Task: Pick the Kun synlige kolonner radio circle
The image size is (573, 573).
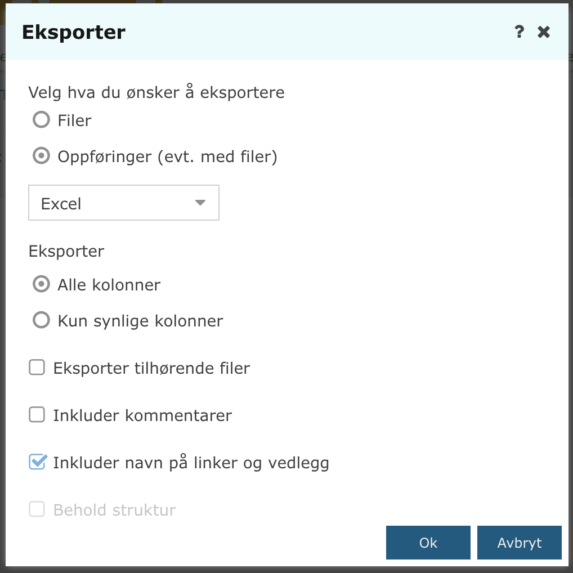Action: click(41, 320)
